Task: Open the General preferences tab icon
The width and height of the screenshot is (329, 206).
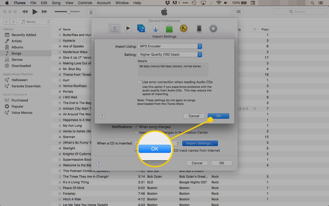Action: (x=115, y=28)
